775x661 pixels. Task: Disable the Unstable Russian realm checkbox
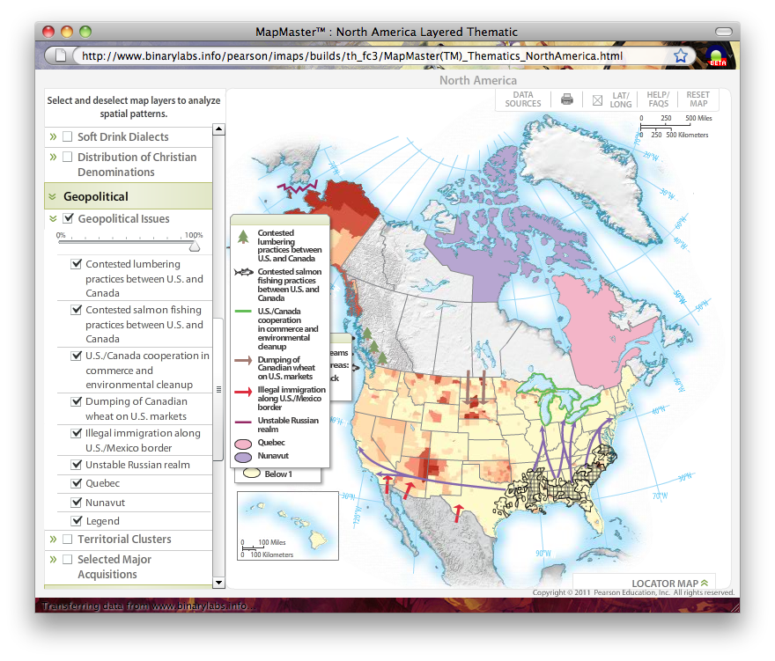[77, 464]
